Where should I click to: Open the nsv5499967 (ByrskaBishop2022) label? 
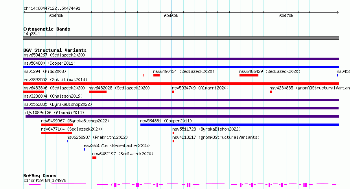click(75, 121)
